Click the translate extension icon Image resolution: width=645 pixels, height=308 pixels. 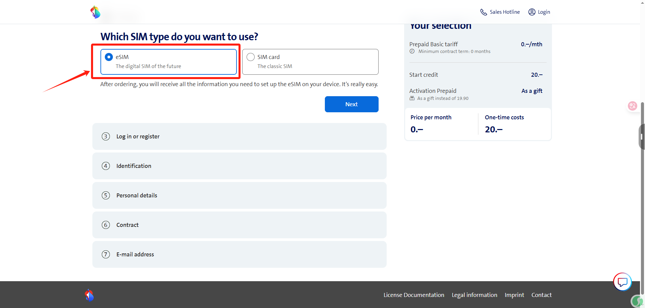(x=633, y=106)
